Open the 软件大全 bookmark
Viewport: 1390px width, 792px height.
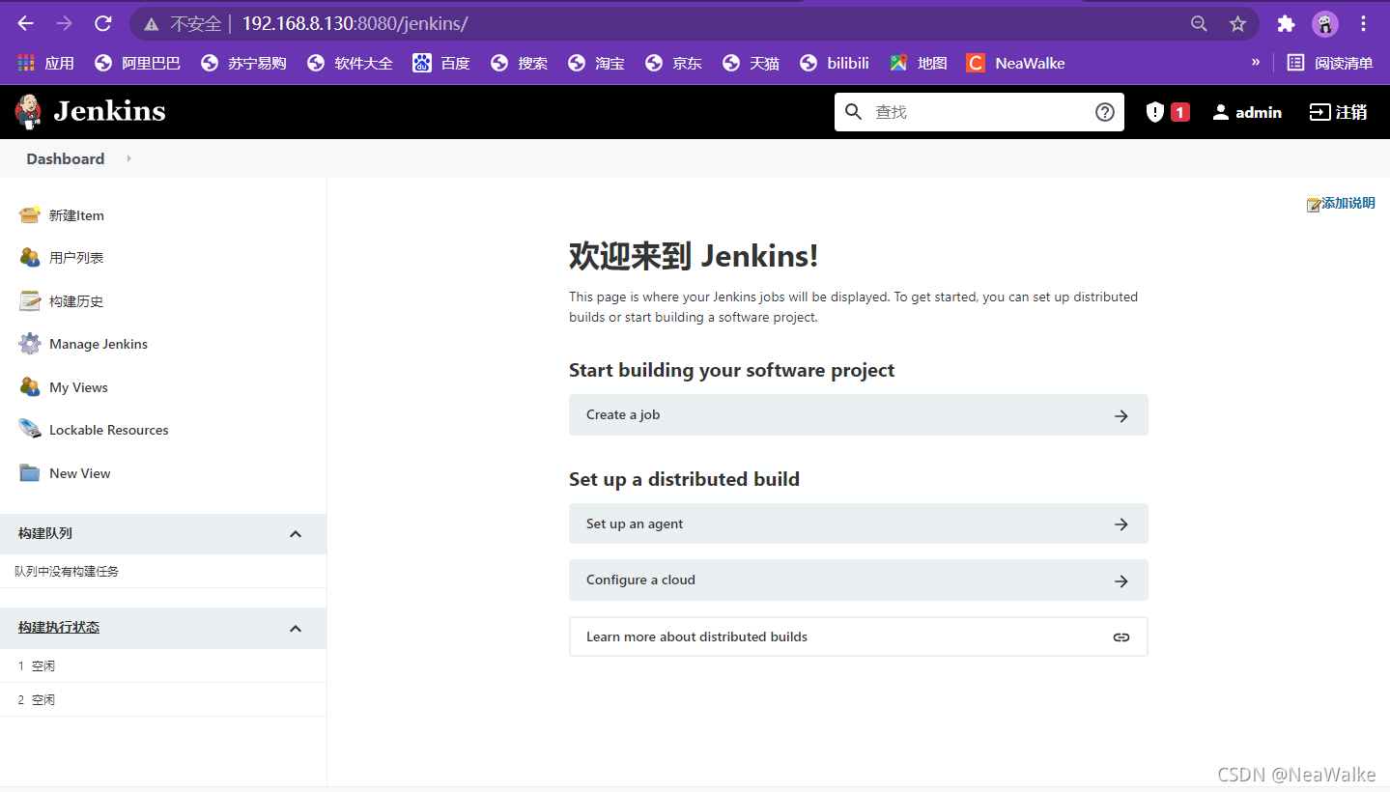click(x=350, y=63)
